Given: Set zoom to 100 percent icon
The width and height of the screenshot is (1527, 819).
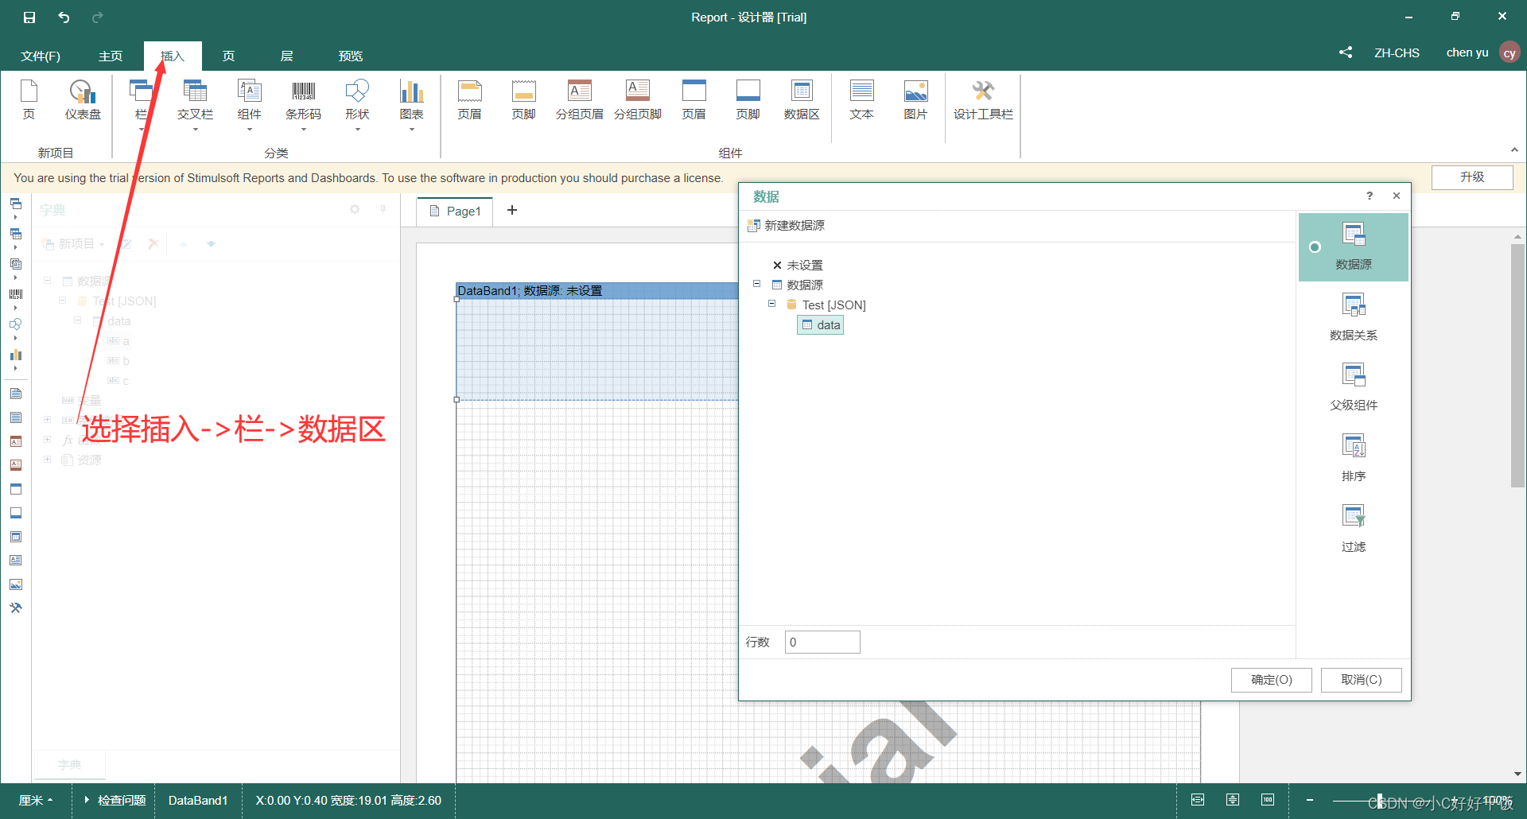Looking at the screenshot, I should pos(1268,800).
